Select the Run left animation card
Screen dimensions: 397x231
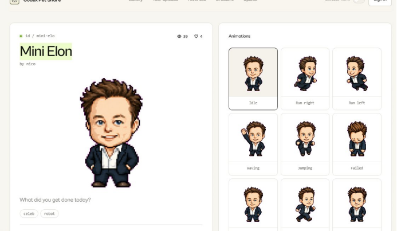click(357, 79)
